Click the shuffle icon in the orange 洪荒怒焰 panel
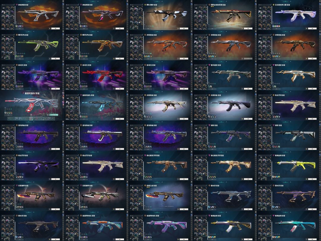 click(x=132, y=38)
